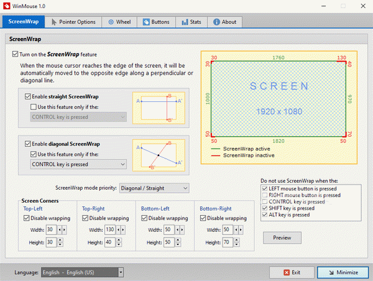Increase Top-Left Width with right arrow
Viewport: 373px width, 281px height.
[64, 230]
